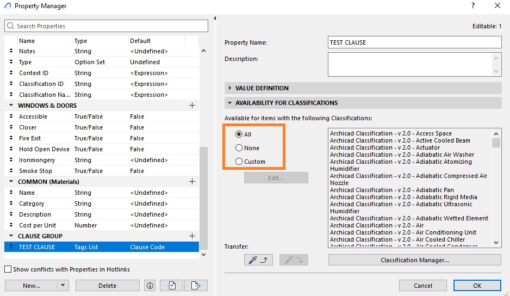Select the Hold Open Device property row

(102, 149)
